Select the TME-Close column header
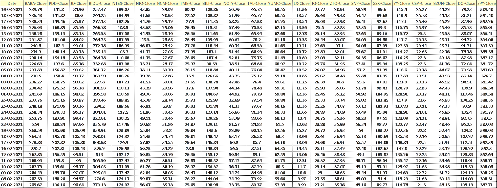Image resolution: width=497 pixels, height=188 pixels. [x=190, y=3]
